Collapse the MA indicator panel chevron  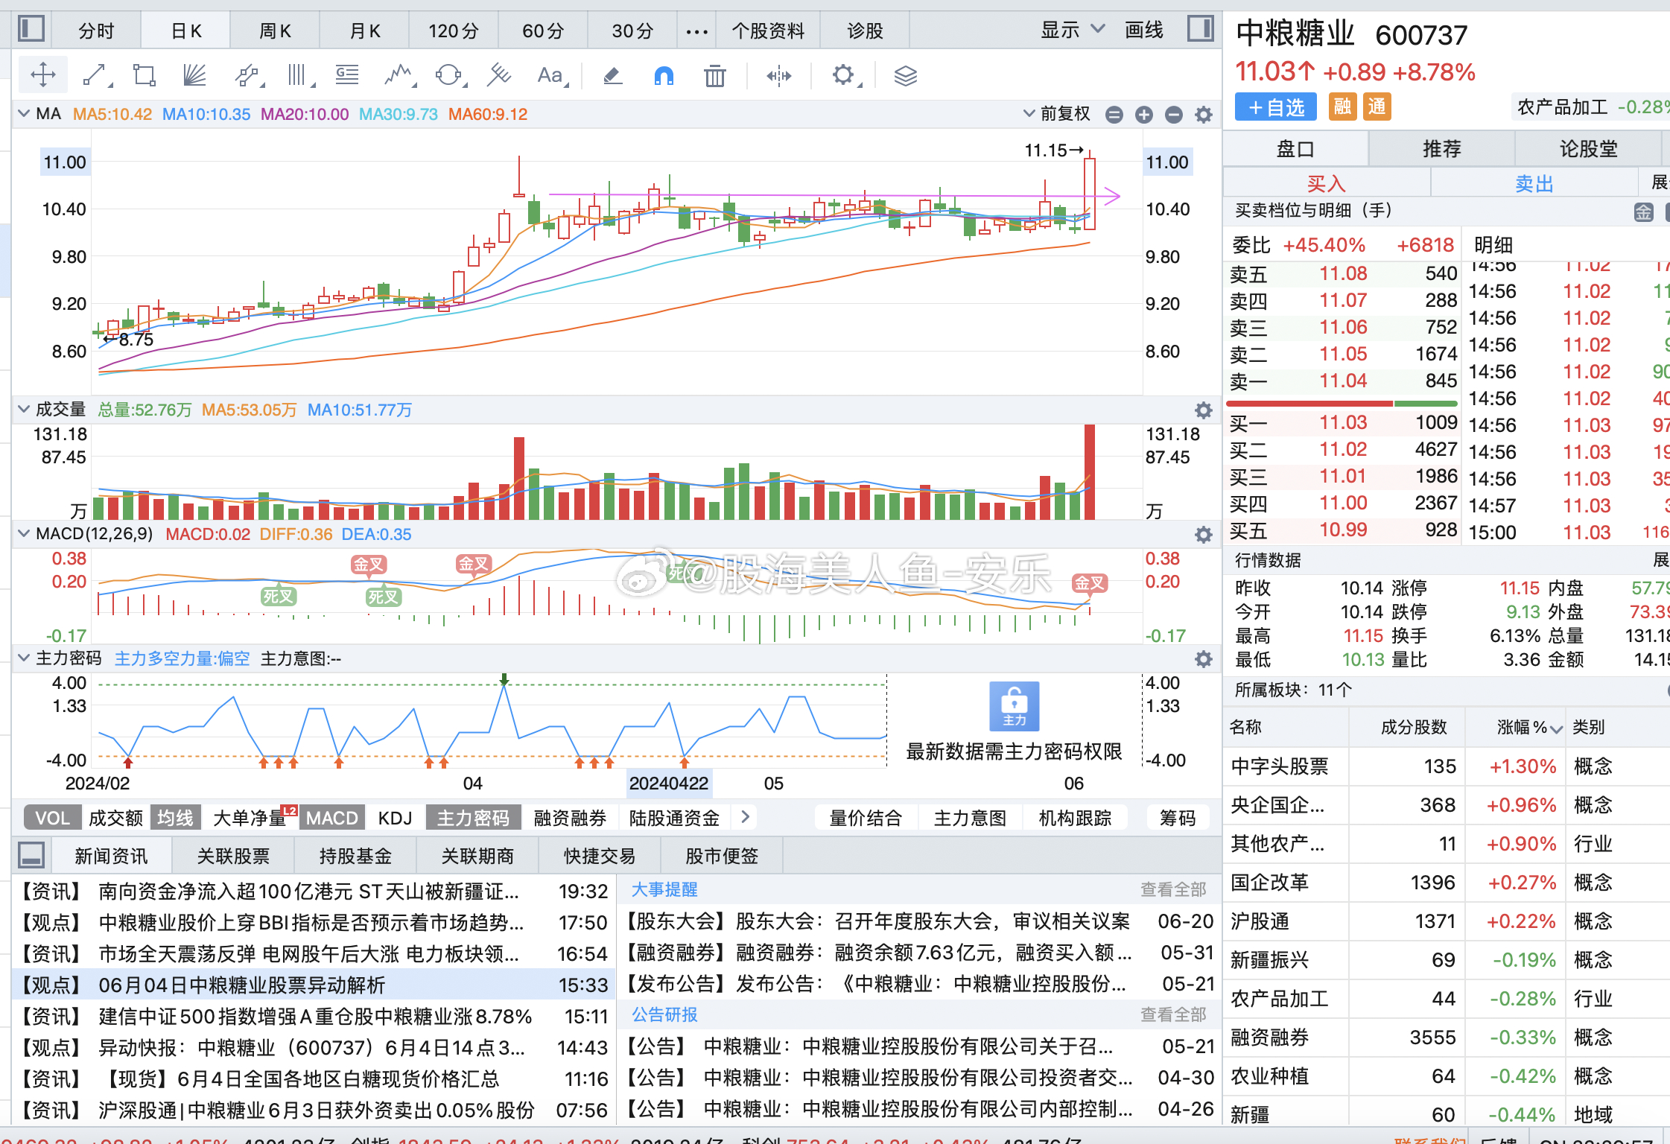point(24,114)
